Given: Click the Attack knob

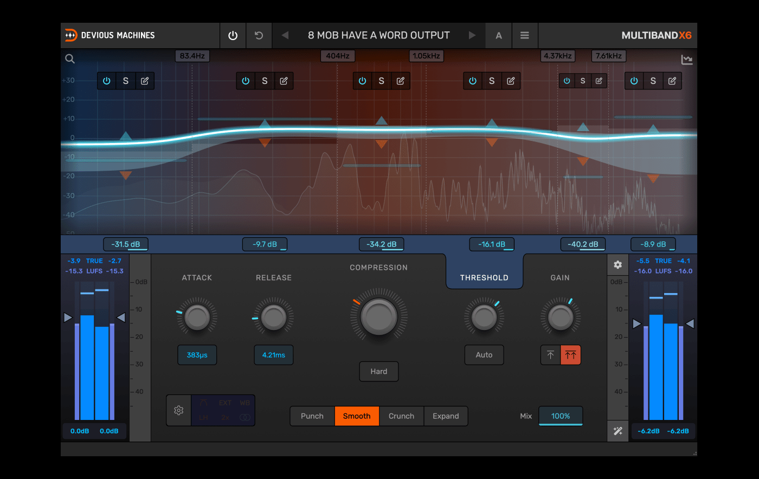Looking at the screenshot, I should click(x=197, y=318).
